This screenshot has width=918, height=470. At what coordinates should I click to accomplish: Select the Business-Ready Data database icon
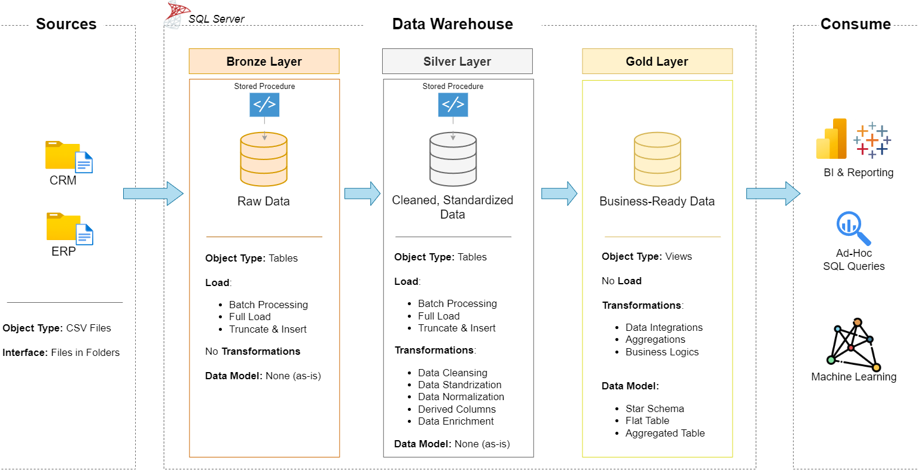point(657,158)
